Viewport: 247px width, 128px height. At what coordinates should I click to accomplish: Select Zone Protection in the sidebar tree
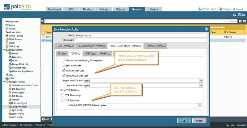[x=19, y=107]
